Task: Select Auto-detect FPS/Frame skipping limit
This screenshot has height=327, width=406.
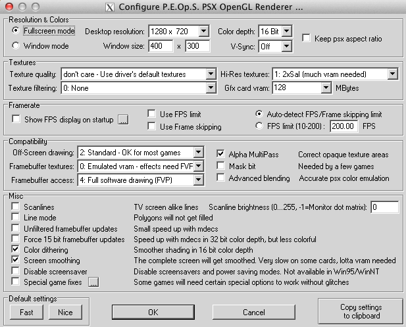Action: [x=259, y=114]
